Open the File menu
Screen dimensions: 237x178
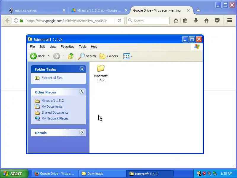32,47
